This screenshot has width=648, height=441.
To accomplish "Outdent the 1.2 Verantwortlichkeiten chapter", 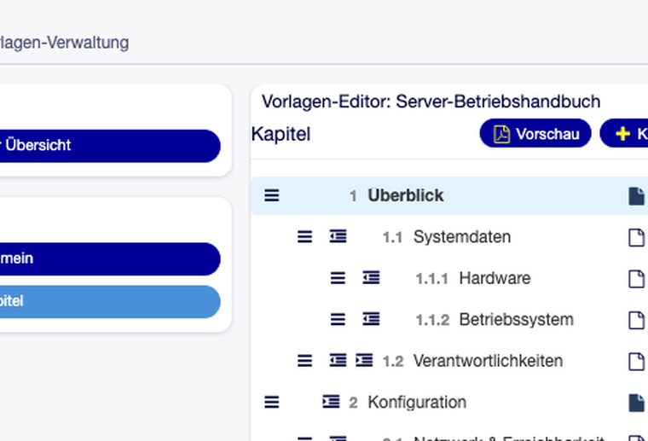I will [338, 361].
